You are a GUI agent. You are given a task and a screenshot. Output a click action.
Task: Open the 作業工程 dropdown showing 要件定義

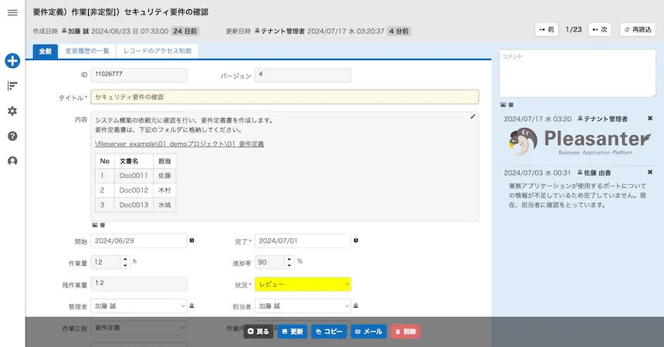coord(139,328)
